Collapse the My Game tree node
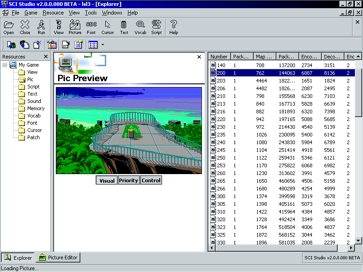The width and height of the screenshot is (363, 272). coord(5,65)
